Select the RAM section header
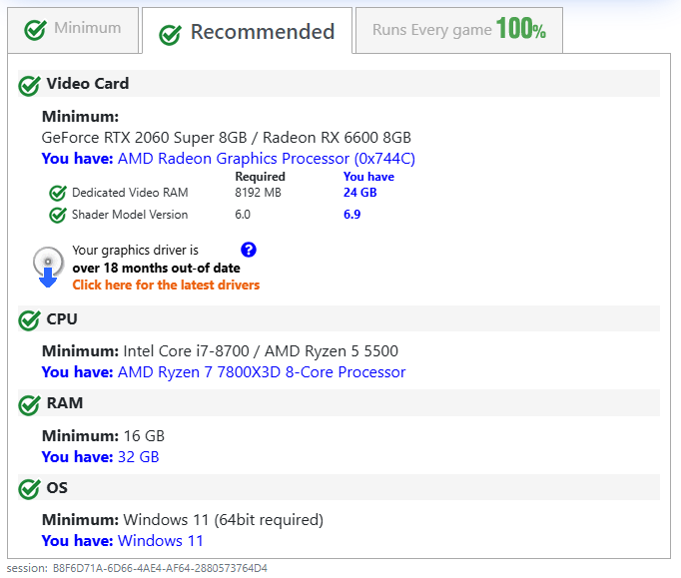The height and width of the screenshot is (578, 681). 339,402
